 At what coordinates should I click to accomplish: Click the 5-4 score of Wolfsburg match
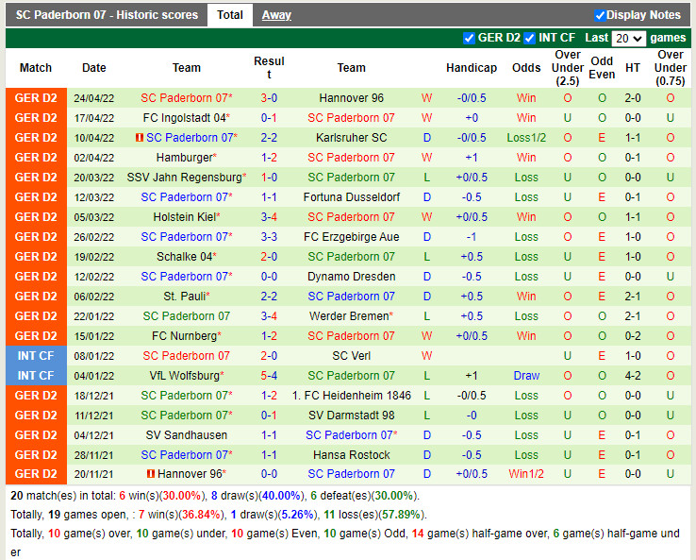tap(269, 376)
